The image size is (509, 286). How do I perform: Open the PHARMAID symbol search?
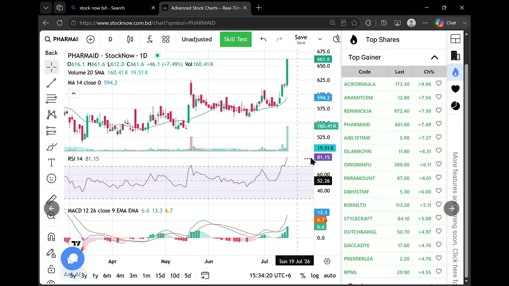[x=62, y=39]
